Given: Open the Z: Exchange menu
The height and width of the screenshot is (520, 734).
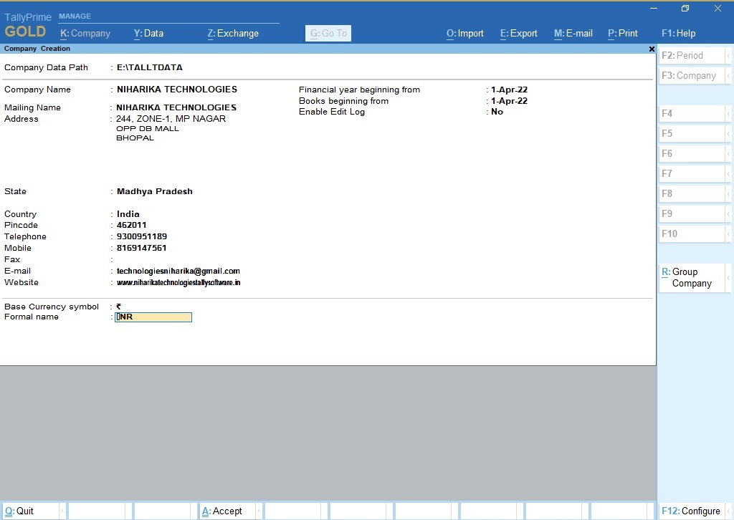Looking at the screenshot, I should coord(233,33).
